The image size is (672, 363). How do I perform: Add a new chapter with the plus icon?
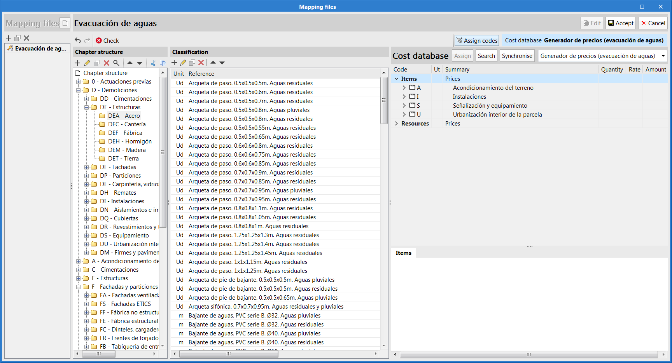78,63
